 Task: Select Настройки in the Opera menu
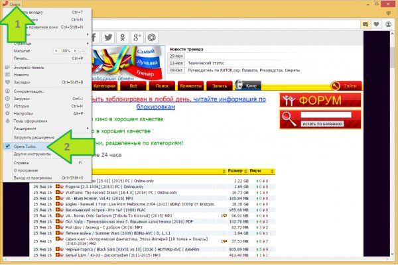click(22, 113)
